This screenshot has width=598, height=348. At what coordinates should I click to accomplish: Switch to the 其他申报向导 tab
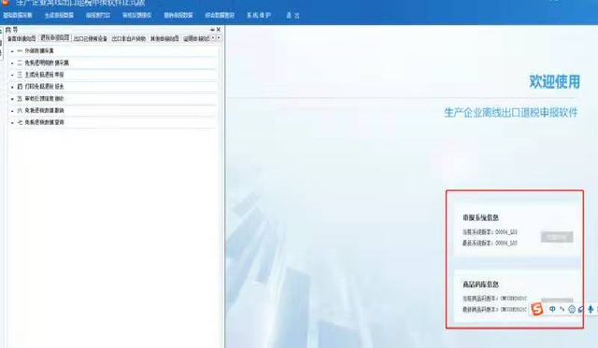pyautogui.click(x=164, y=38)
